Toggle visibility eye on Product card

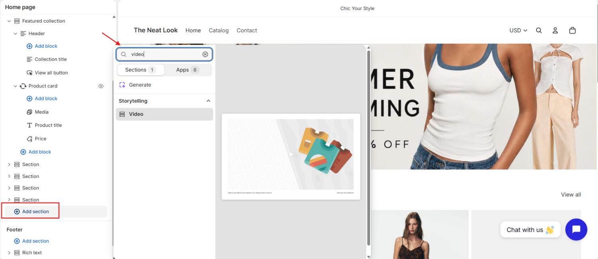point(101,86)
